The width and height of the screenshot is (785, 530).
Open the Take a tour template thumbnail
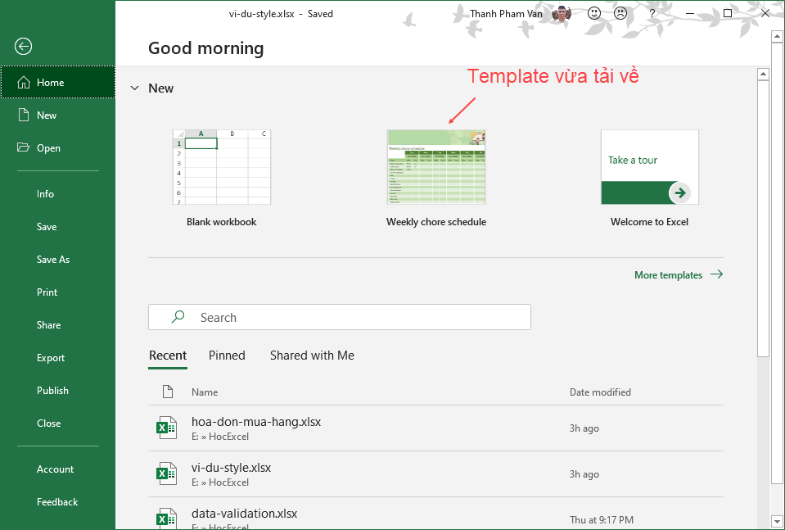click(x=649, y=167)
